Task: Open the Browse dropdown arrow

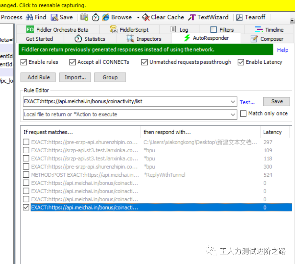Action: (138, 18)
